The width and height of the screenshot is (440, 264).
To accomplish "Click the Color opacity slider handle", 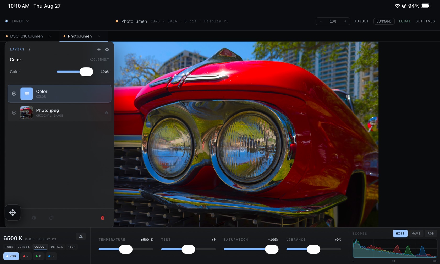I will 86,72.
